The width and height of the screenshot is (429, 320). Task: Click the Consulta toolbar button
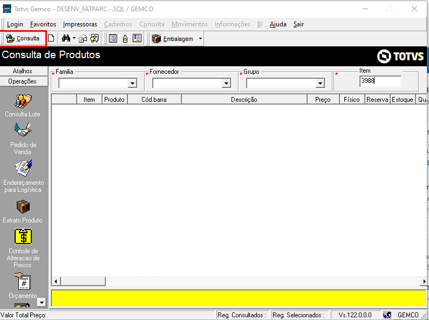tap(23, 38)
